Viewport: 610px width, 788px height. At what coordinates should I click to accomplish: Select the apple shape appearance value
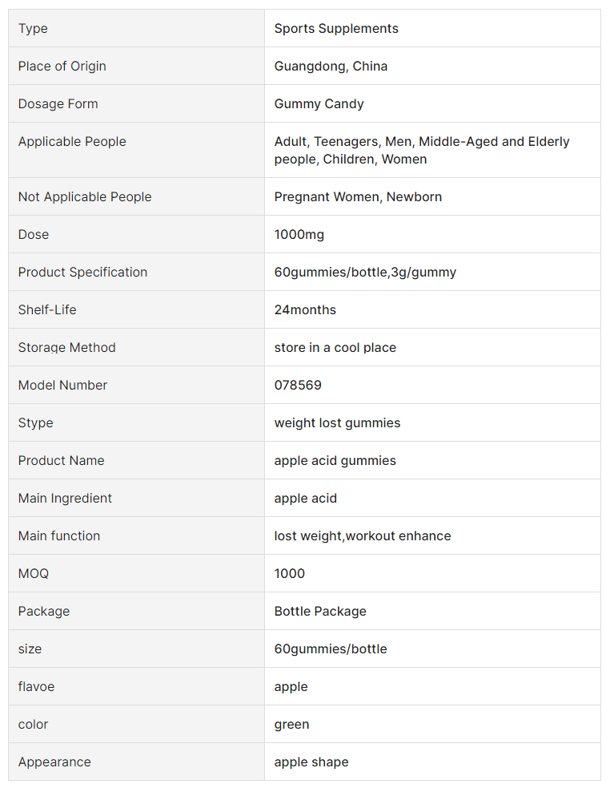(x=311, y=762)
